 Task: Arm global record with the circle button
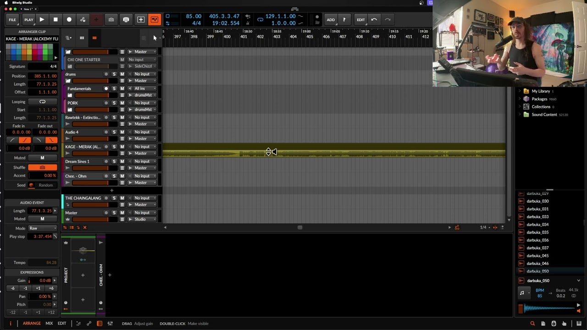pos(69,20)
